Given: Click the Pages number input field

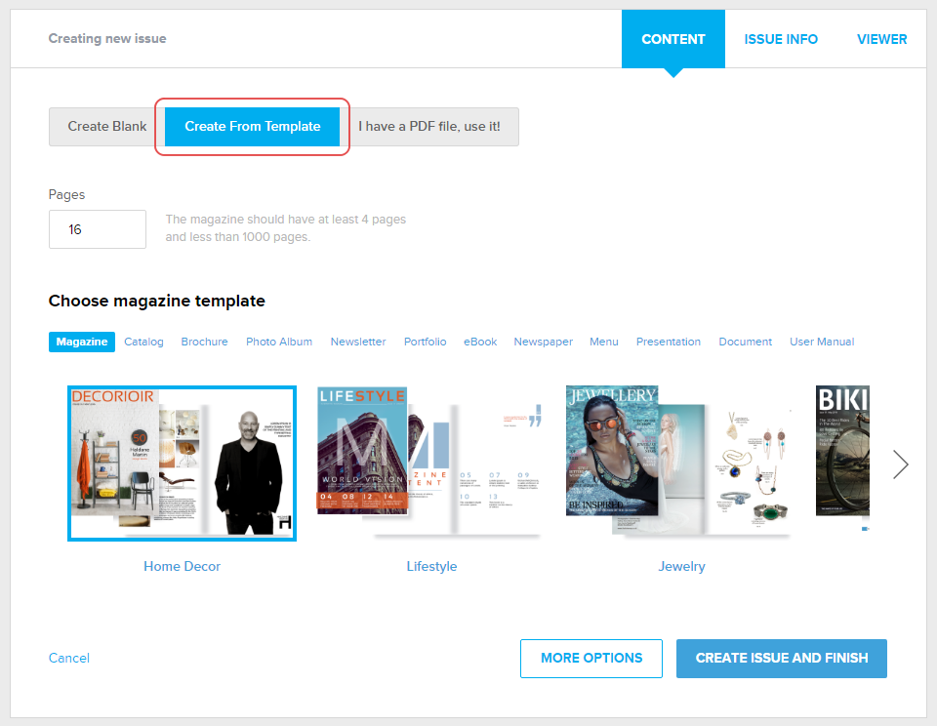Looking at the screenshot, I should point(98,229).
